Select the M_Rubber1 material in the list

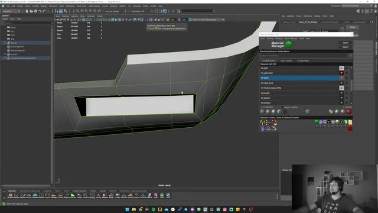[299, 98]
